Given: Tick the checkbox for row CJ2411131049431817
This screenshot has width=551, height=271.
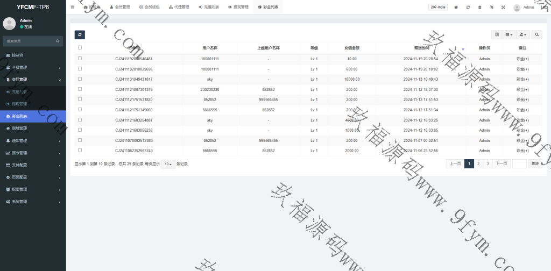Looking at the screenshot, I should pyautogui.click(x=80, y=79).
